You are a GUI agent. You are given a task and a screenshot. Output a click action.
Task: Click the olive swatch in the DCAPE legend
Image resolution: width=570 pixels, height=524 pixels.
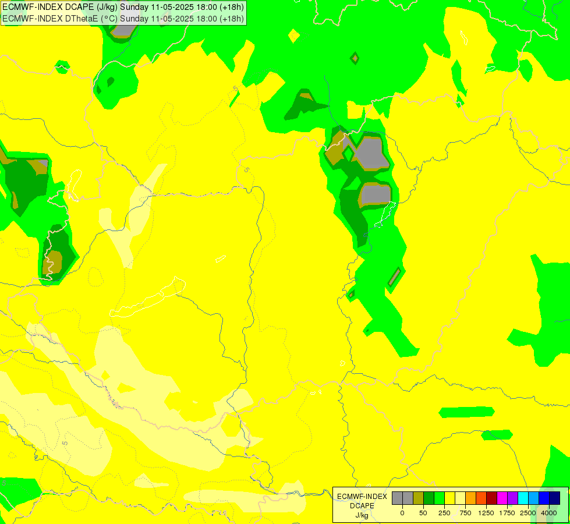point(419,498)
